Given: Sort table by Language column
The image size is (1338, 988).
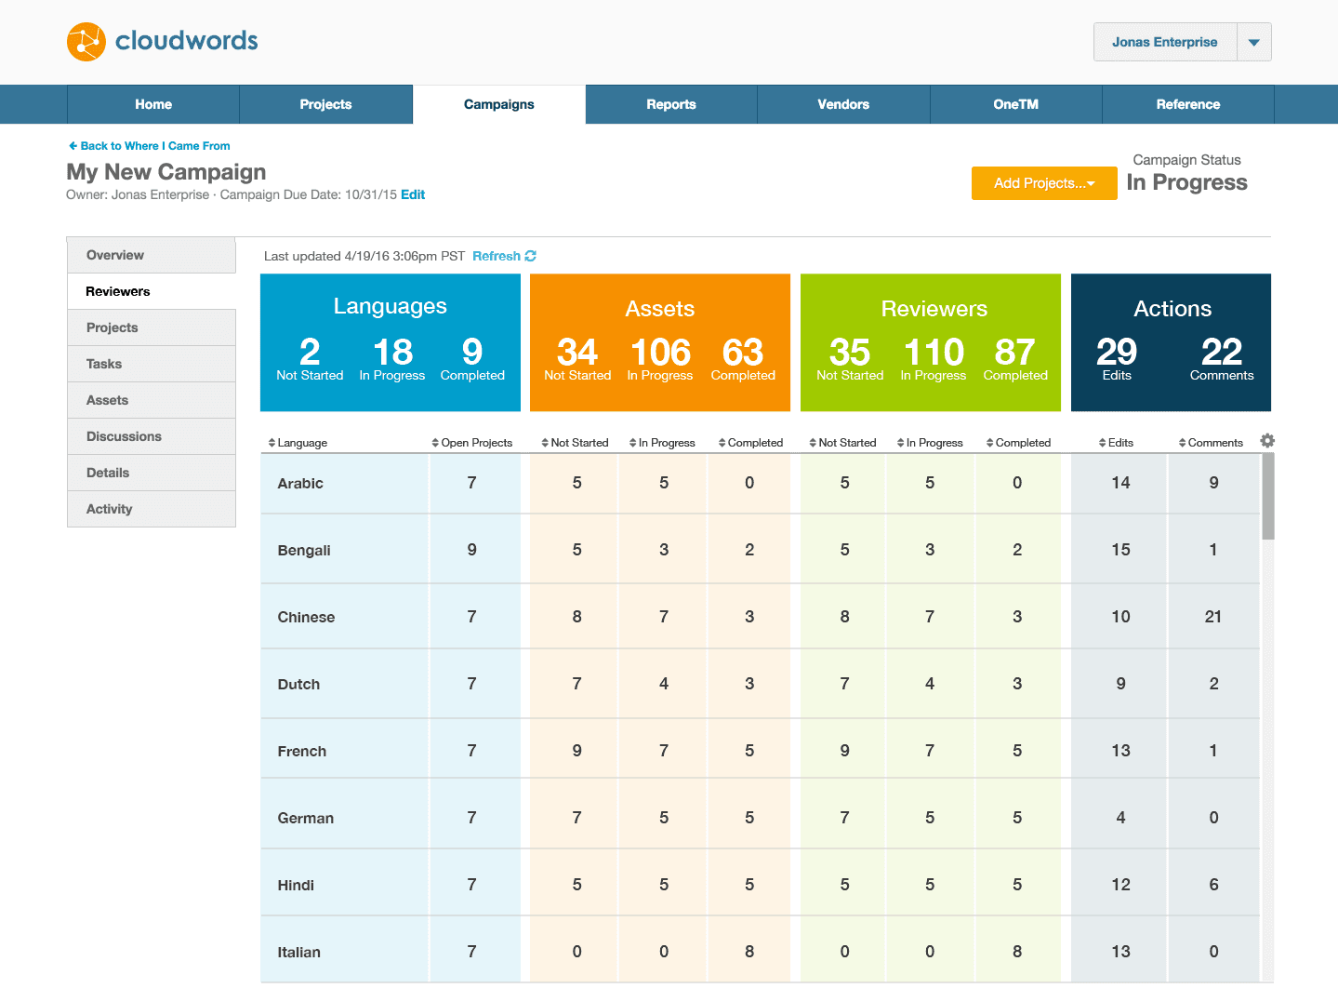Looking at the screenshot, I should [298, 443].
